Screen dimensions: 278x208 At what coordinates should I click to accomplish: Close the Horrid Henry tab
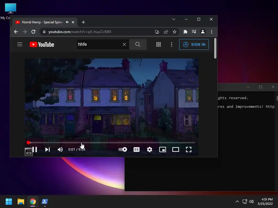coord(73,22)
